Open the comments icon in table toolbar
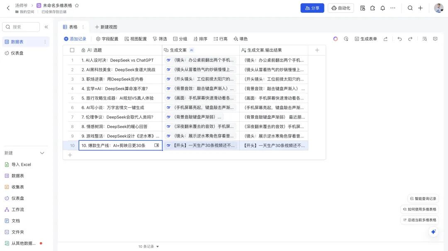Viewport: 448px width, 251px height. coord(435,39)
